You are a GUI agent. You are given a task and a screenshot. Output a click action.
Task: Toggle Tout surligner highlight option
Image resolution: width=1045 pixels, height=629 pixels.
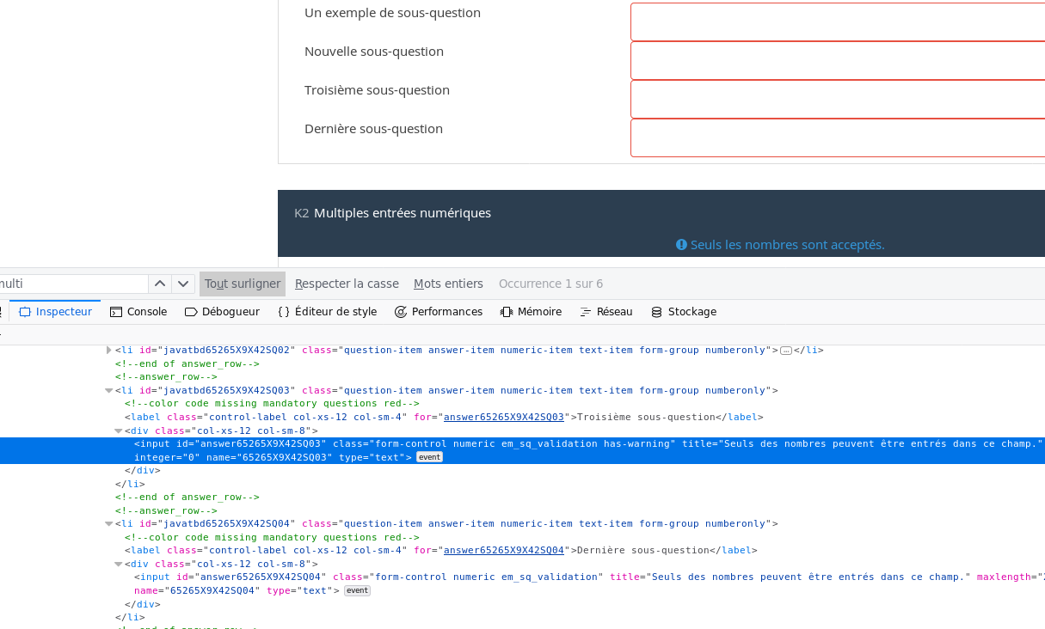click(243, 284)
